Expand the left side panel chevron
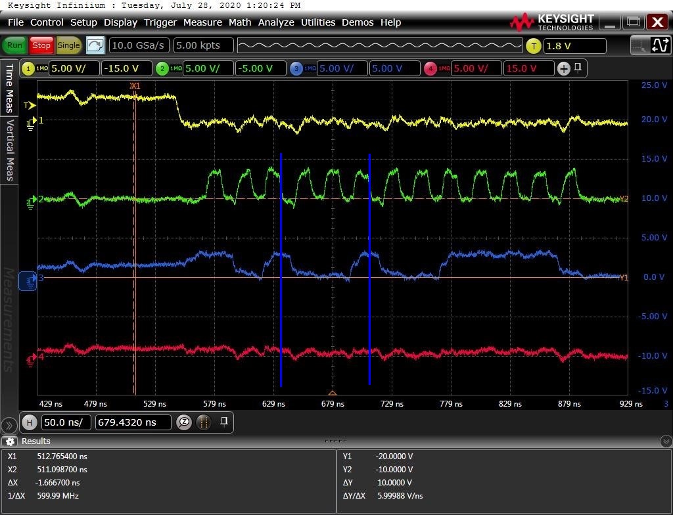696x515 pixels. click(x=9, y=426)
